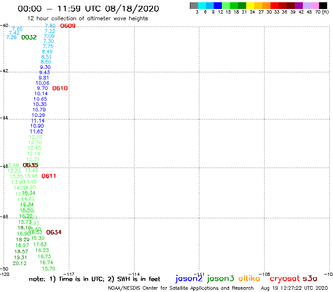Click the wave height value 12.33
The image size is (333, 292).
[x=14, y=171]
